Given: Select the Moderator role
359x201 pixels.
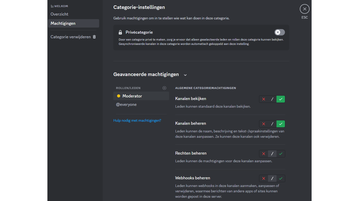Looking at the screenshot, I should point(132,96).
